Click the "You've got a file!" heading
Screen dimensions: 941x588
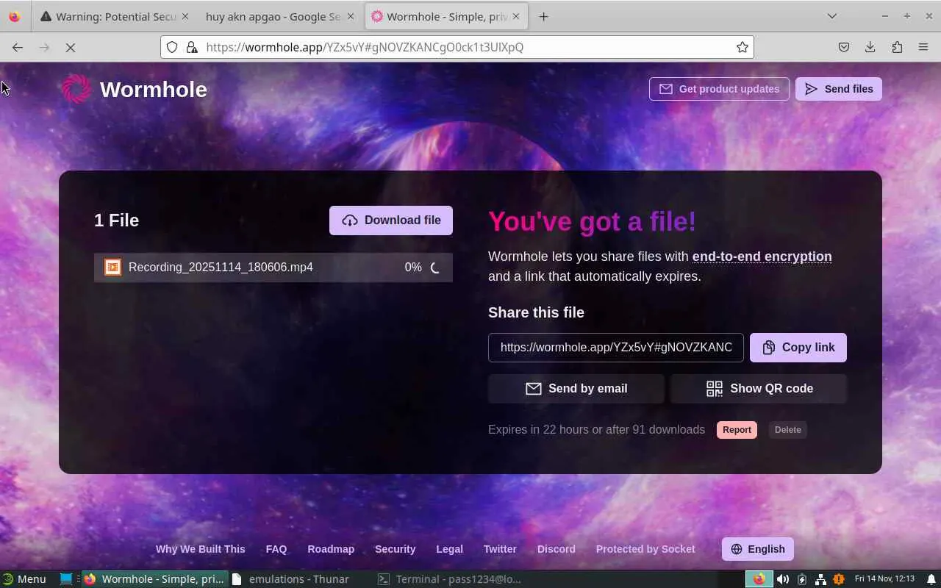[592, 221]
